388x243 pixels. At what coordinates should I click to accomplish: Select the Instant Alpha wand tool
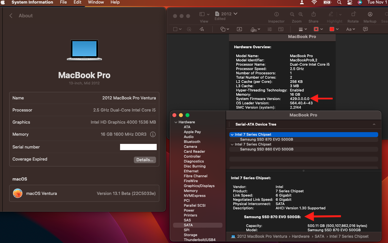[x=189, y=29]
